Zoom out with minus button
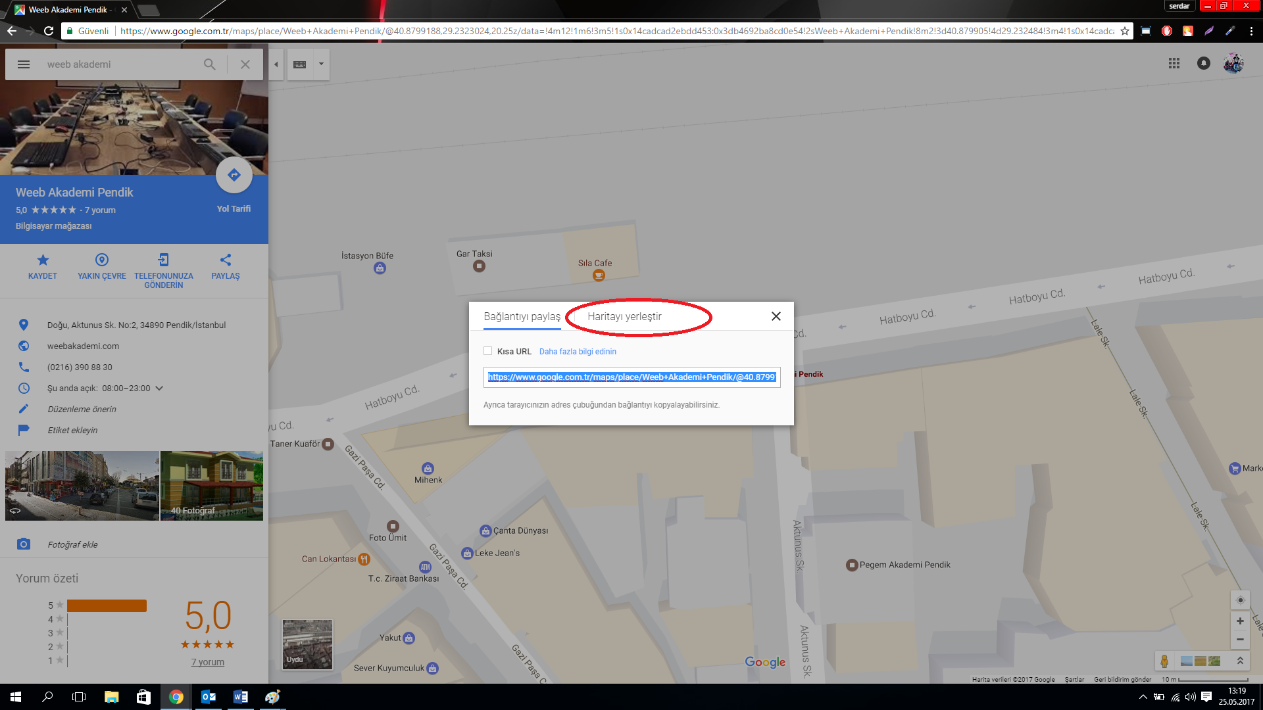The image size is (1263, 710). pyautogui.click(x=1240, y=640)
